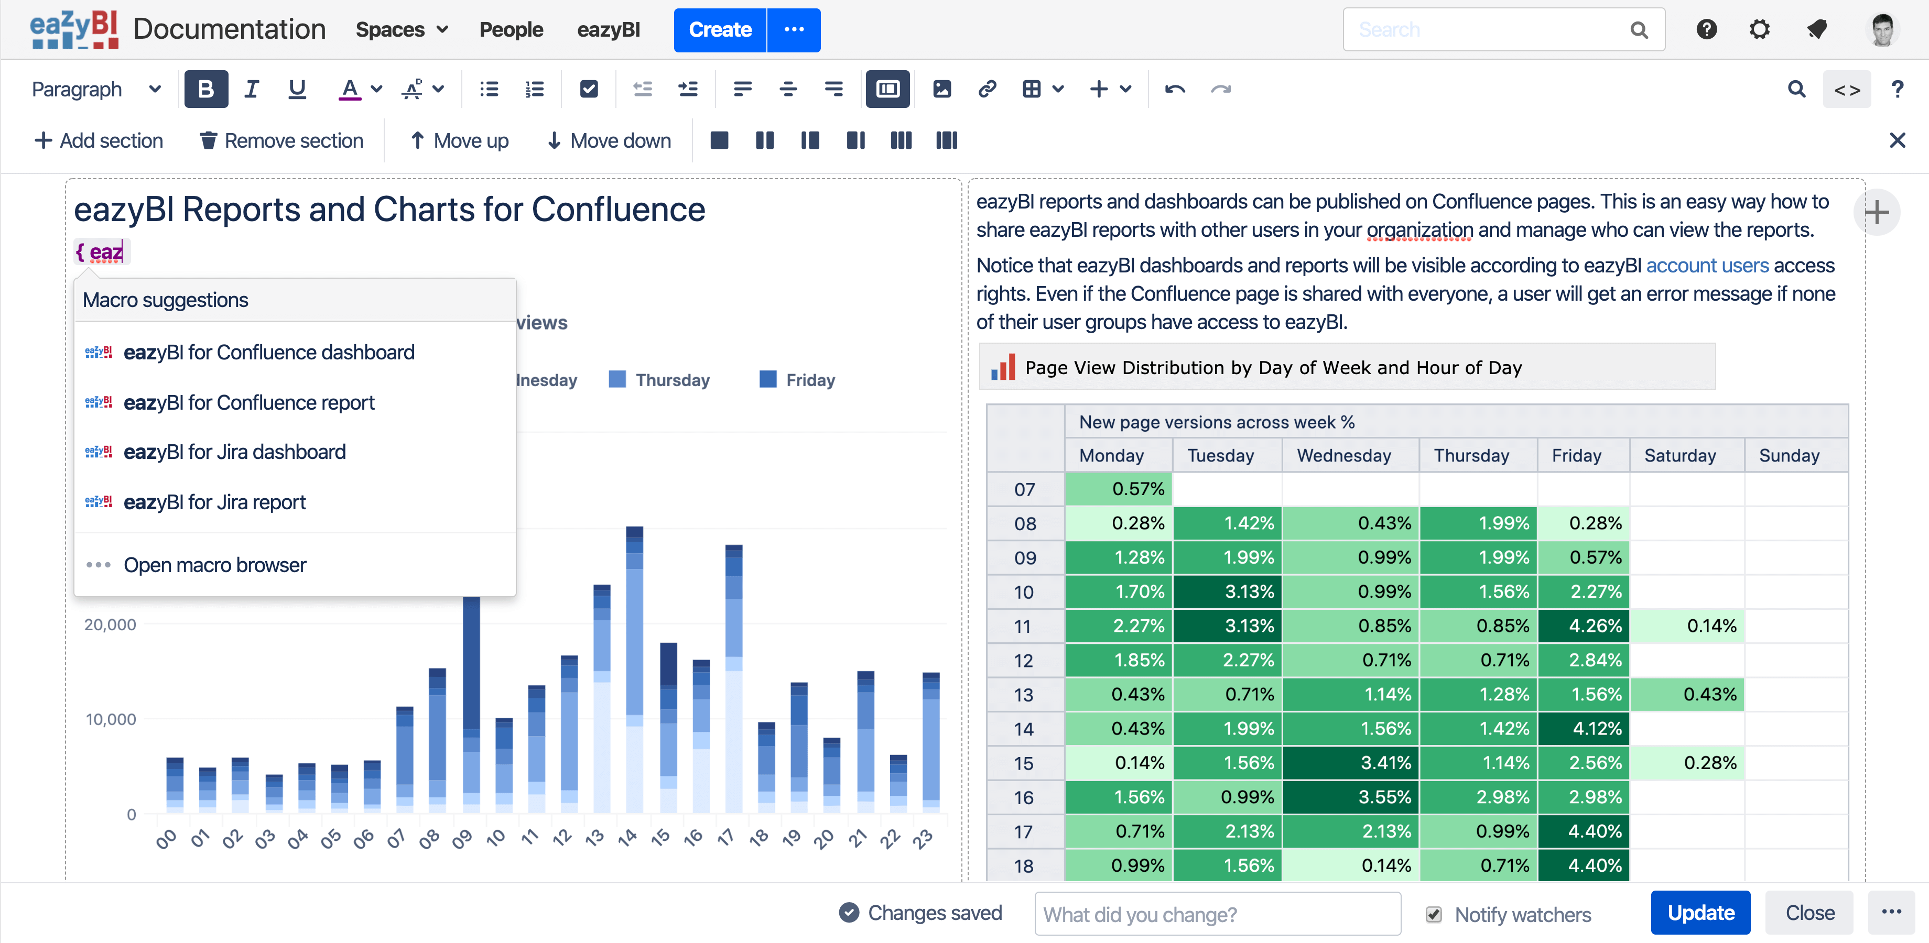1929x943 pixels.
Task: Insert a link with the chain icon
Action: 987,89
